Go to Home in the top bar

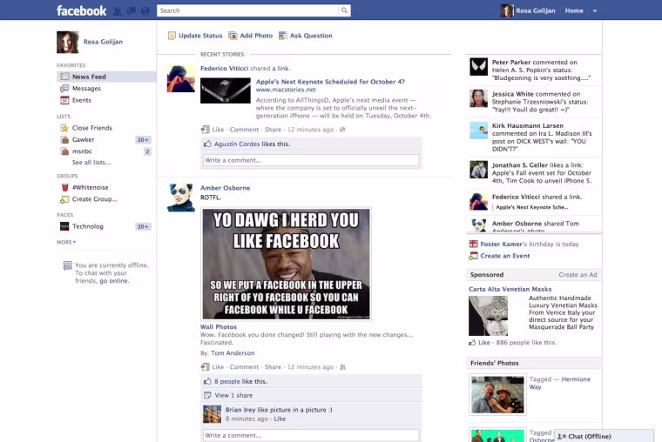[574, 10]
